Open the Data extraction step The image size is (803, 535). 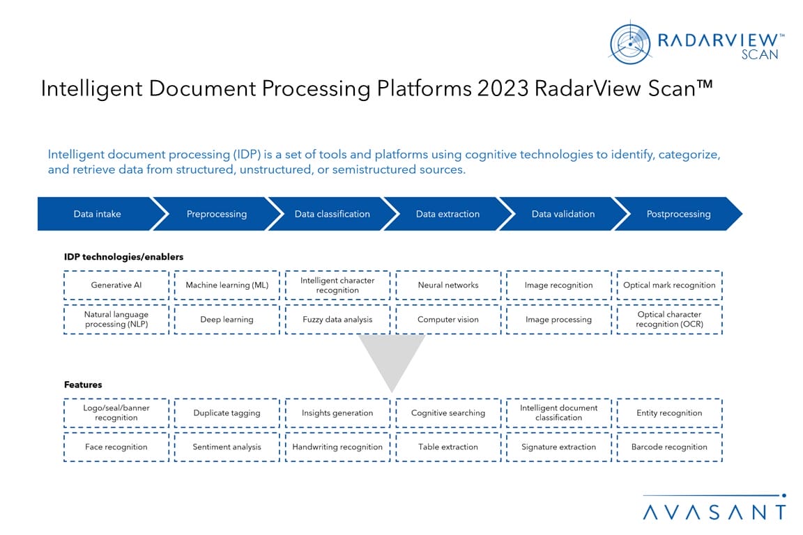click(448, 214)
